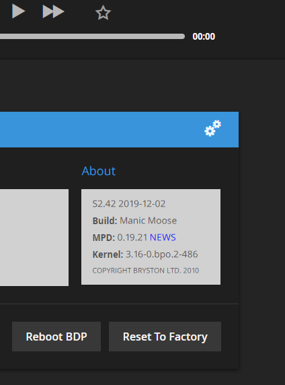The height and width of the screenshot is (385, 285).
Task: Click the 00:00 time display
Action: 204,36
